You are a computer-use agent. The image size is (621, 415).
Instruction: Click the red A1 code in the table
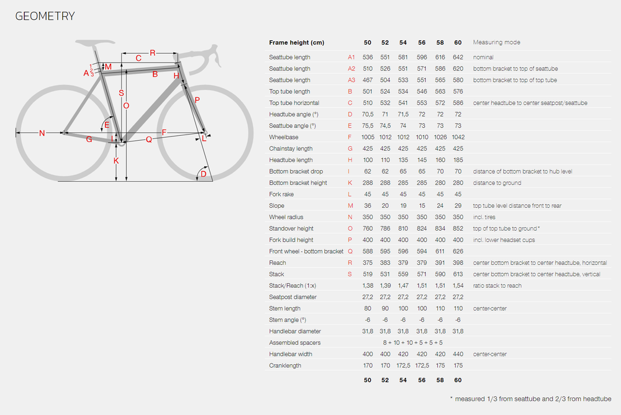coord(351,57)
